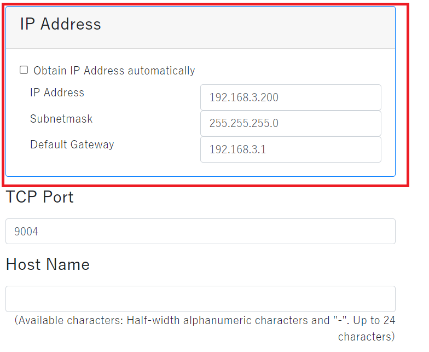The height and width of the screenshot is (352, 429).
Task: Click into the Subnetmask input field
Action: tap(291, 123)
